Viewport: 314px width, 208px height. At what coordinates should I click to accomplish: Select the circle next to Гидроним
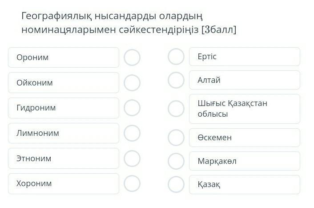132,108
